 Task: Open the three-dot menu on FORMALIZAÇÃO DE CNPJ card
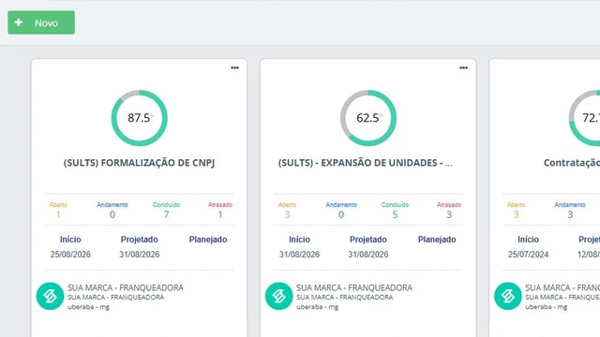(234, 67)
